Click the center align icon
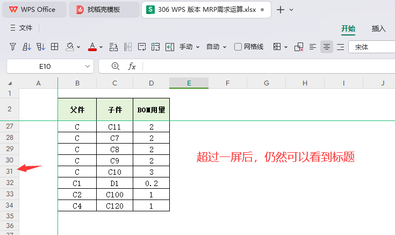 (x=327, y=47)
